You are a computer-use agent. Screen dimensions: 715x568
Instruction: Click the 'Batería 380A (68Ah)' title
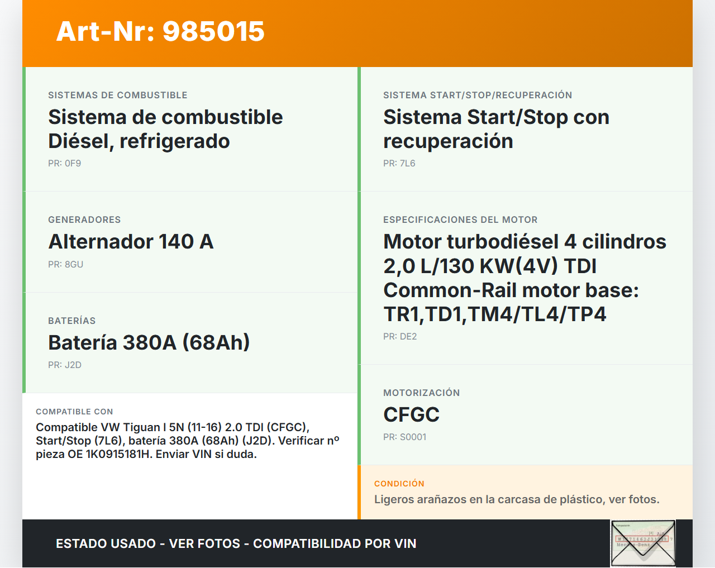pyautogui.click(x=149, y=342)
